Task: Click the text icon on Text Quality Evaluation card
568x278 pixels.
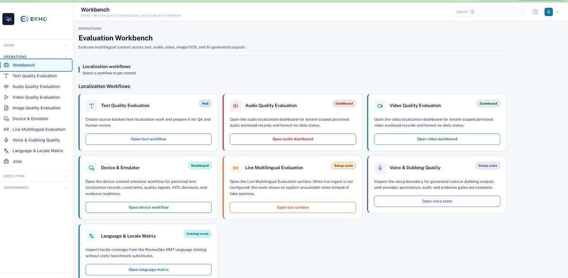Action: click(x=91, y=106)
